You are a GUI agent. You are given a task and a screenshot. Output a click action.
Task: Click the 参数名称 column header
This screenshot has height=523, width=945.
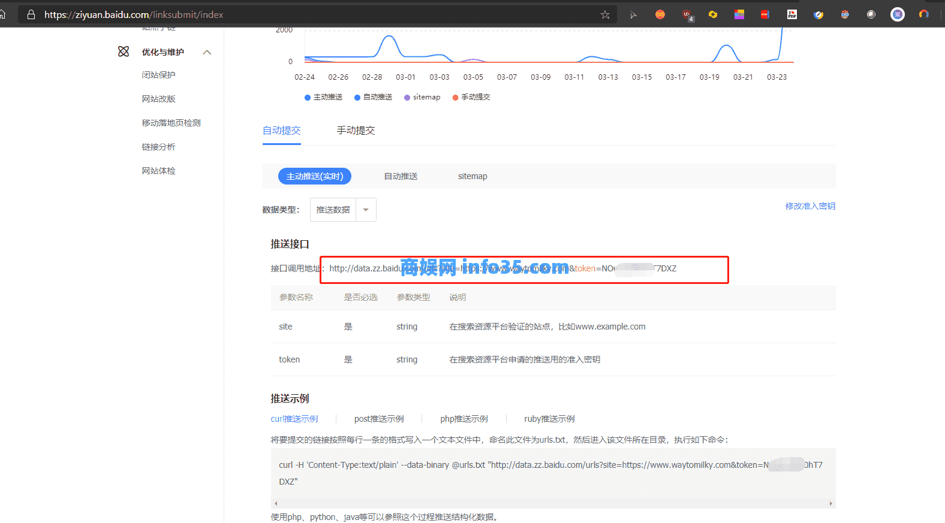coord(296,297)
